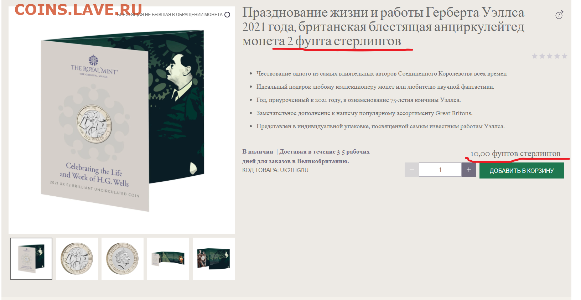Rate the product with the second star
Screen dimensions: 581x300
[x=542, y=56]
